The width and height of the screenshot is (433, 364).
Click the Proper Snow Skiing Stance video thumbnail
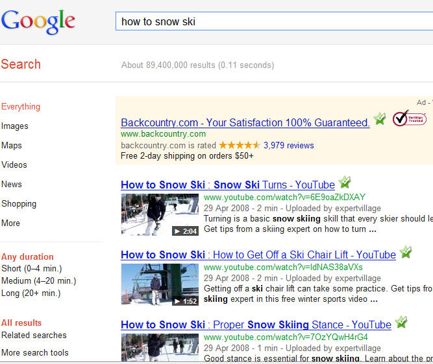click(160, 347)
